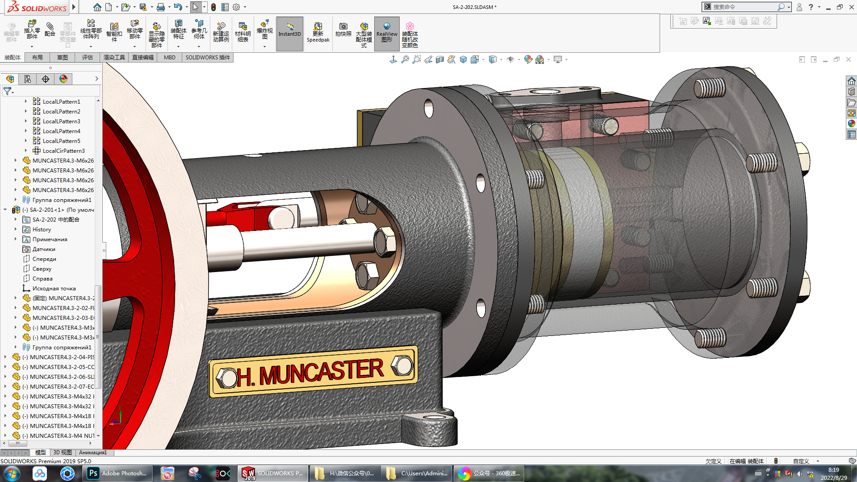This screenshot has width=857, height=482.
Task: Open the Display Style dropdown arrow
Action: click(x=501, y=59)
